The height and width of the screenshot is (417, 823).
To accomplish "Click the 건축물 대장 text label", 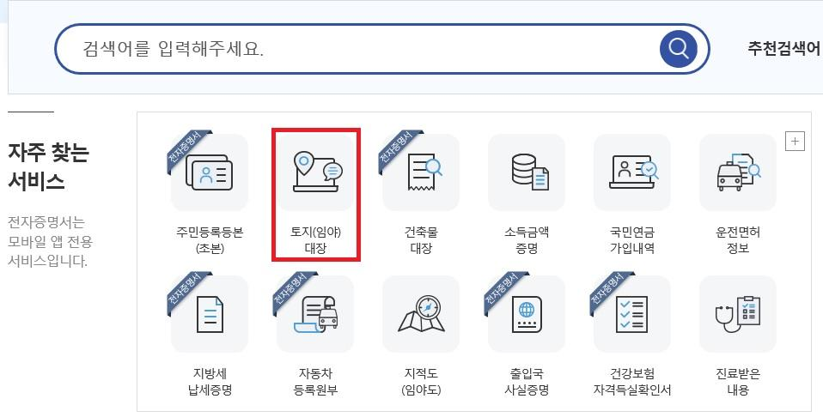I will (x=421, y=239).
